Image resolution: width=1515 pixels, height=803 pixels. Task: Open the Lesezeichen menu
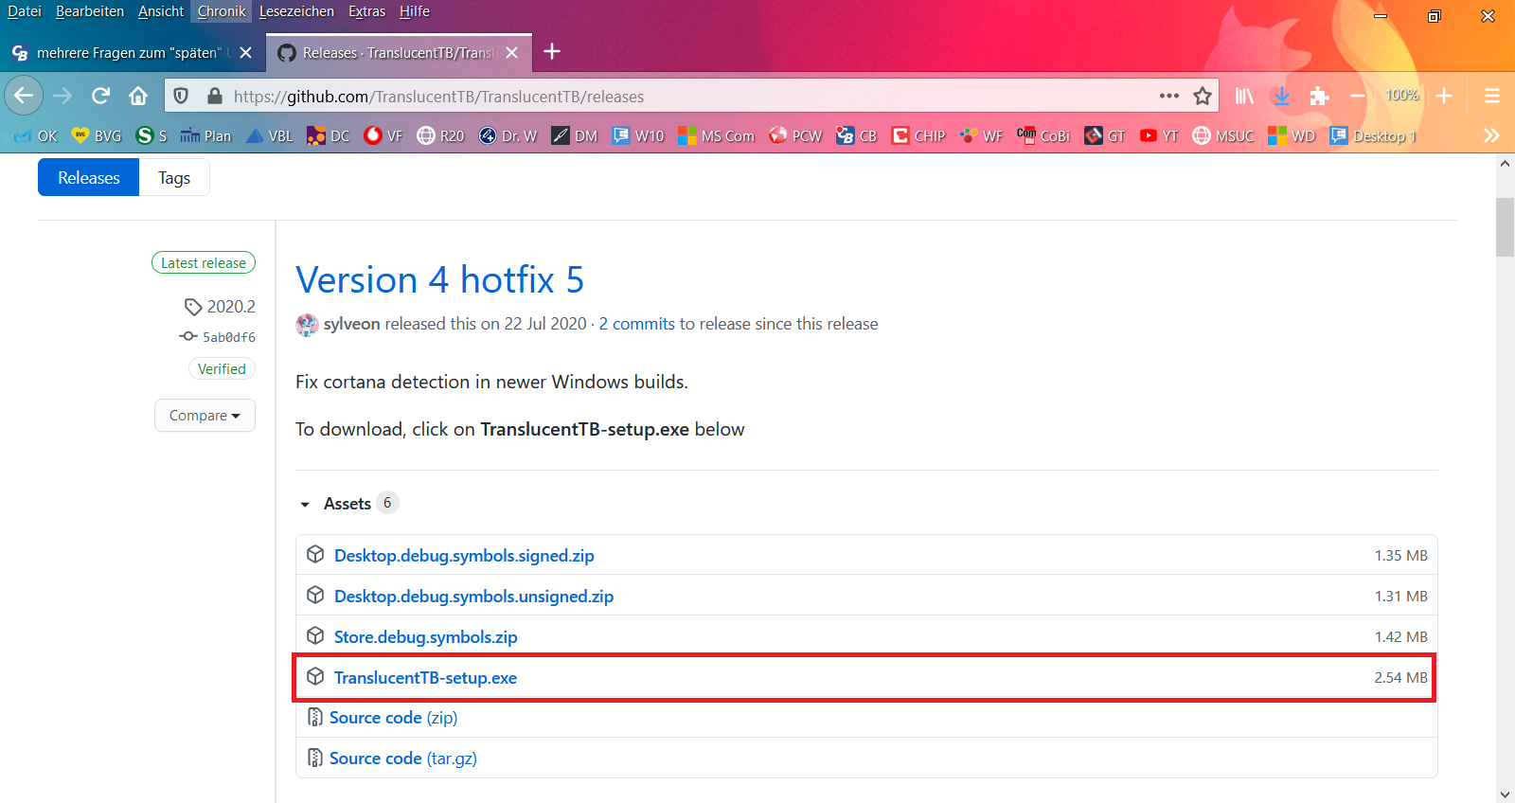point(296,11)
